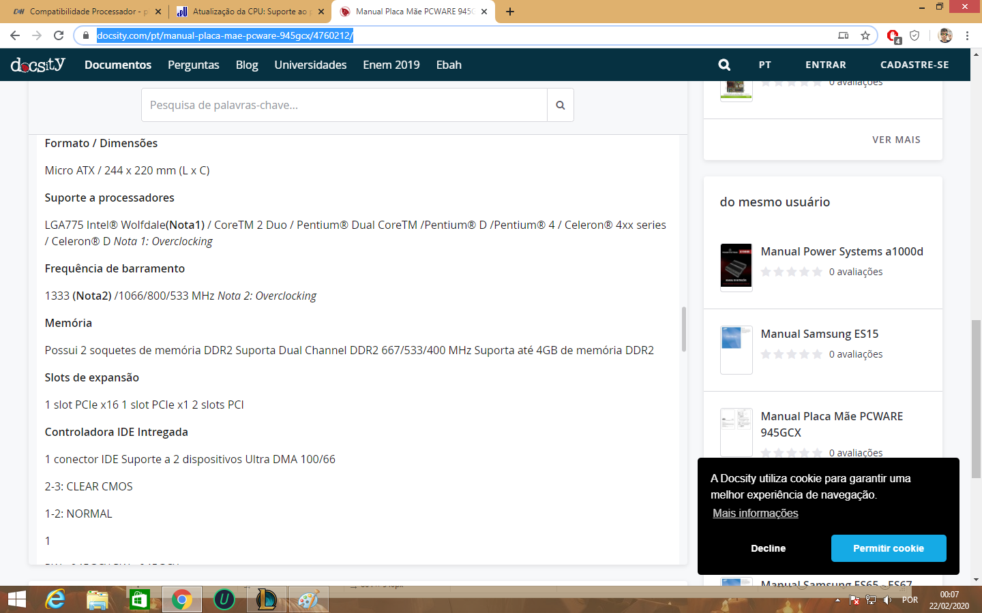Image resolution: width=982 pixels, height=613 pixels.
Task: Click ENTRAR to log in
Action: point(826,65)
